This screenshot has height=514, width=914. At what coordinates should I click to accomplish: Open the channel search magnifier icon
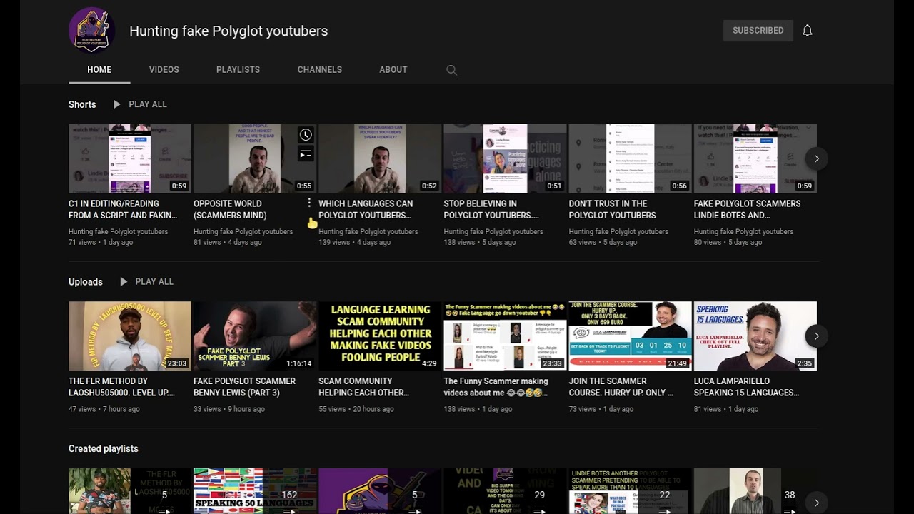pos(451,70)
